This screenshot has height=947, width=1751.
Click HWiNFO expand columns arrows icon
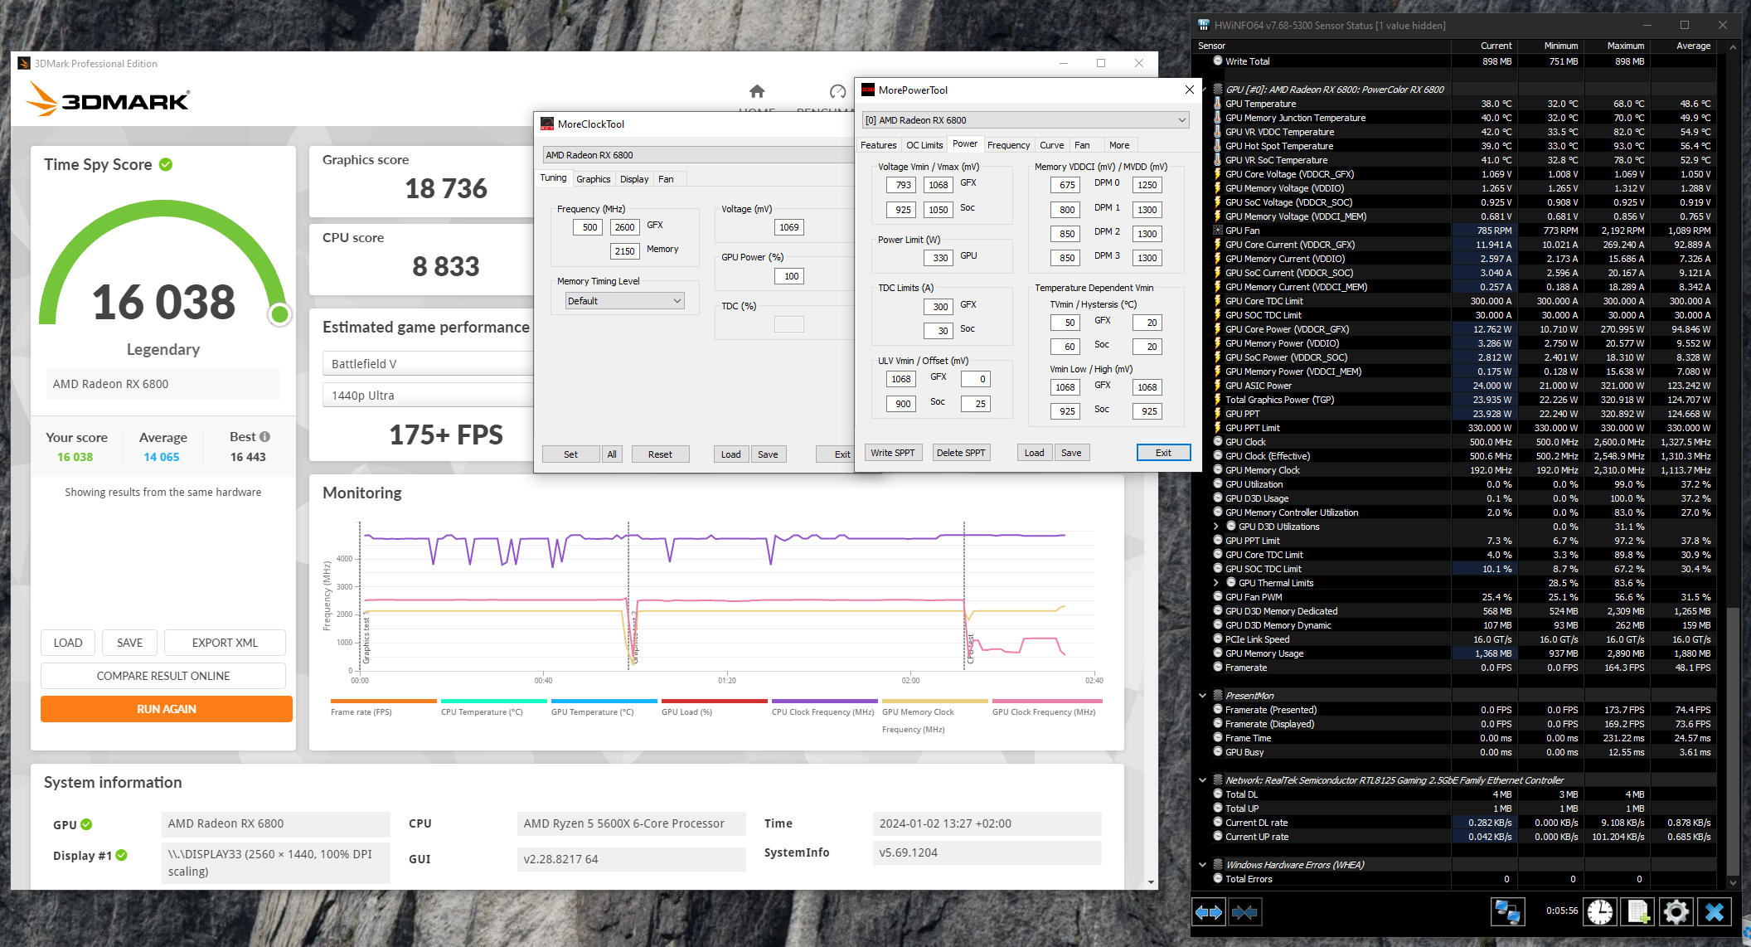point(1209,913)
